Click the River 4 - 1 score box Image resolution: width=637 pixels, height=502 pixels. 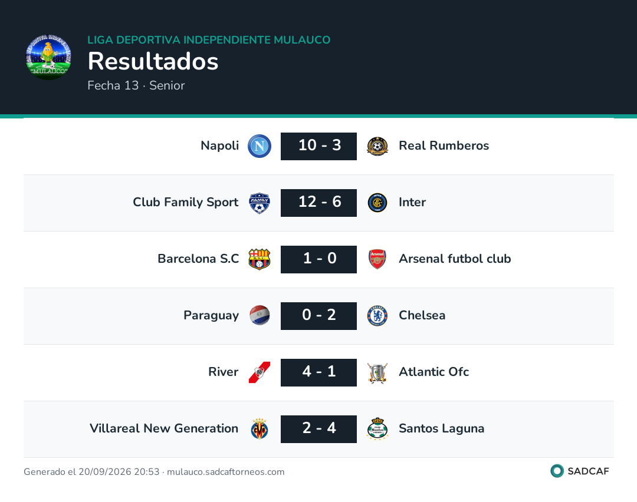[319, 372]
